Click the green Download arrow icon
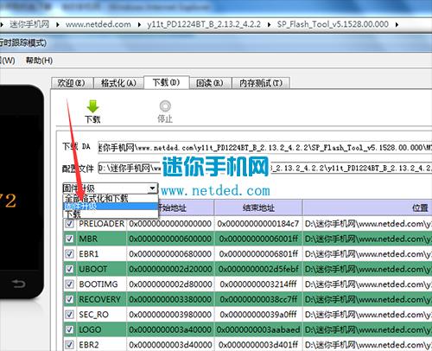The width and height of the screenshot is (432, 351). [92, 106]
